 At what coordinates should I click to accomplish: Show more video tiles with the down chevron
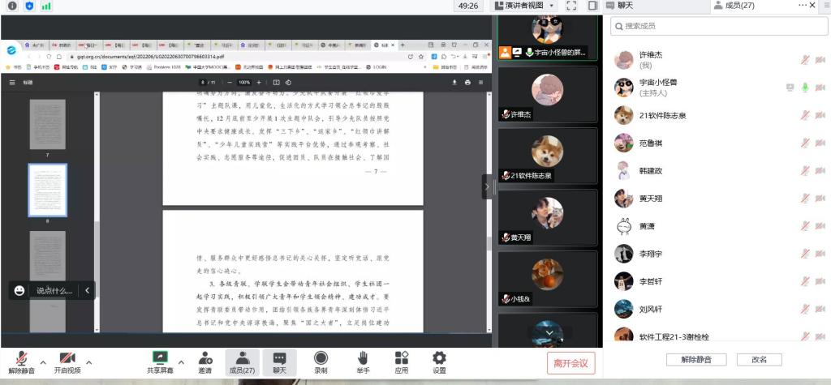[549, 333]
